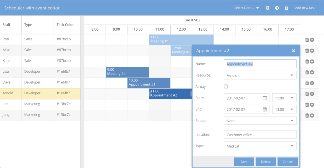Close the Appointment #2 dialog with the X
This screenshot has width=324, height=168.
[293, 51]
